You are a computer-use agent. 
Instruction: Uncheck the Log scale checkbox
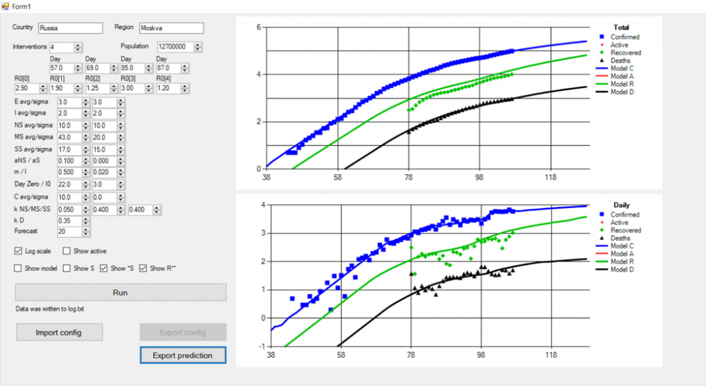pyautogui.click(x=18, y=251)
